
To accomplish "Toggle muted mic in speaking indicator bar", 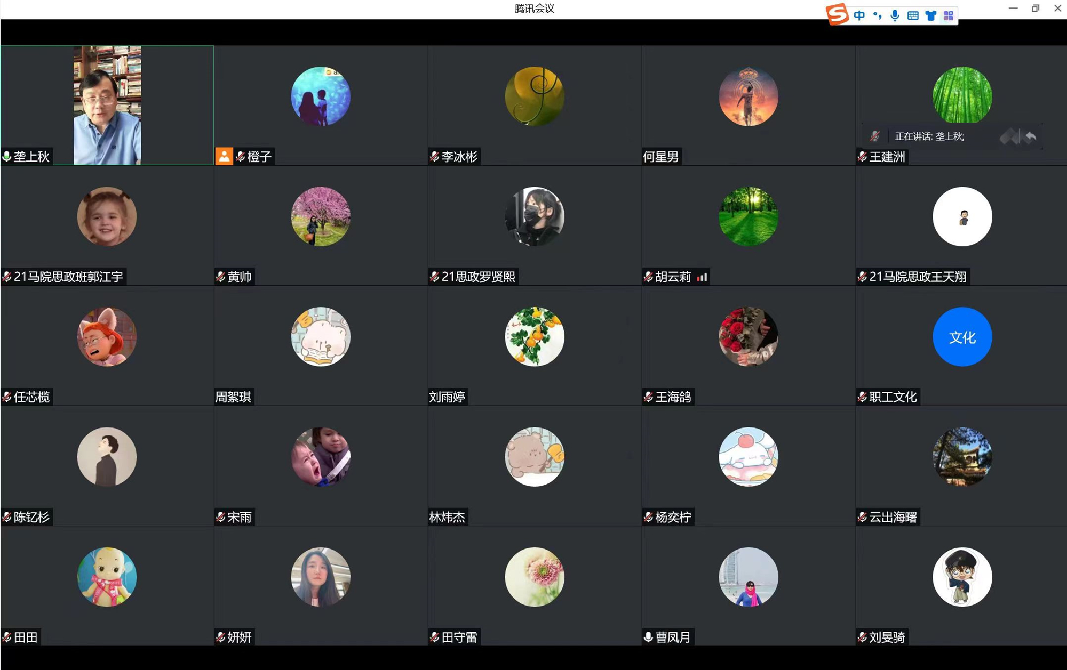I will pos(875,136).
